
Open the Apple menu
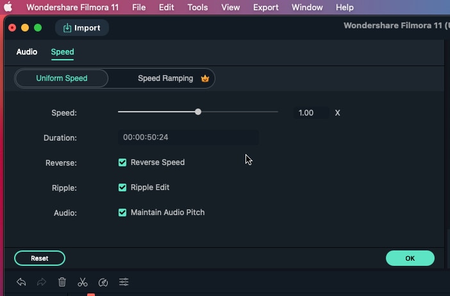pos(8,7)
